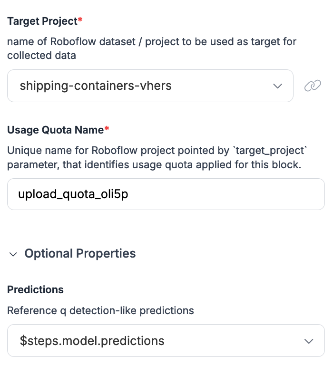Click the Predictions field label
The height and width of the screenshot is (365, 333).
35,289
